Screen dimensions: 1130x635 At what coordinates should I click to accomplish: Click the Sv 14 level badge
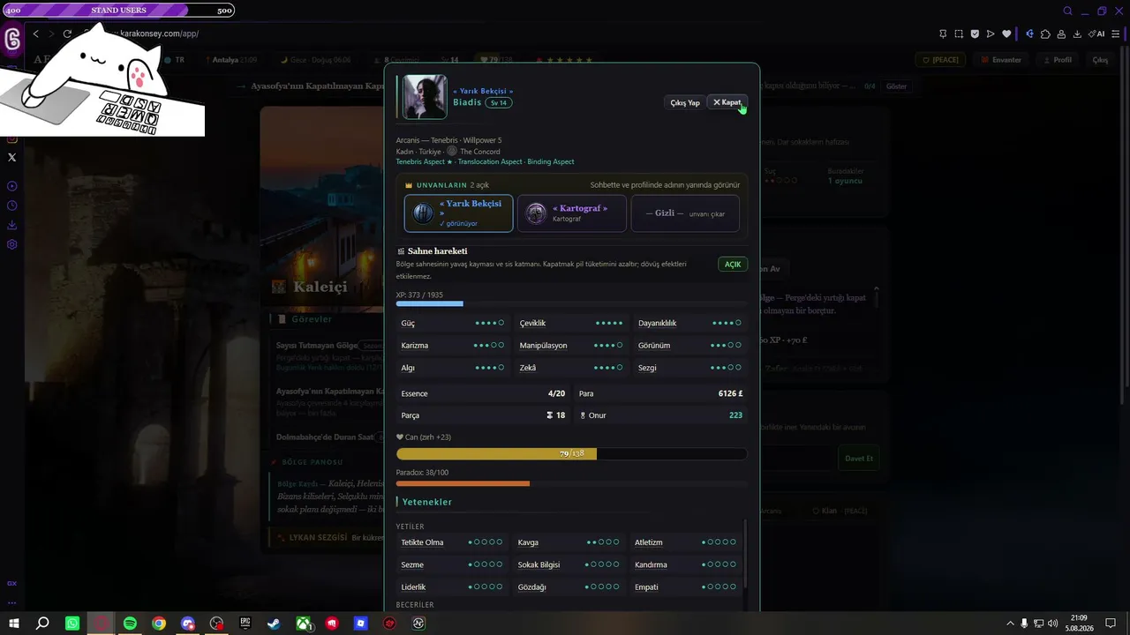499,102
